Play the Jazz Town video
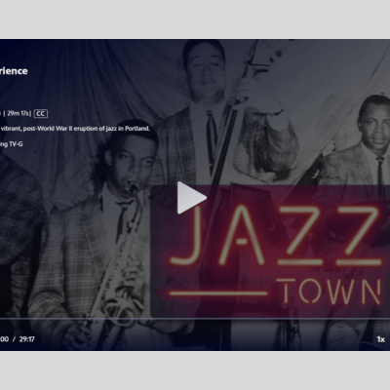This screenshot has width=390, height=390. (x=191, y=198)
